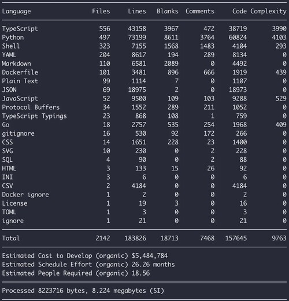289x301 pixels.
Task: Click the Total lines value 183826
Action: coord(135,238)
